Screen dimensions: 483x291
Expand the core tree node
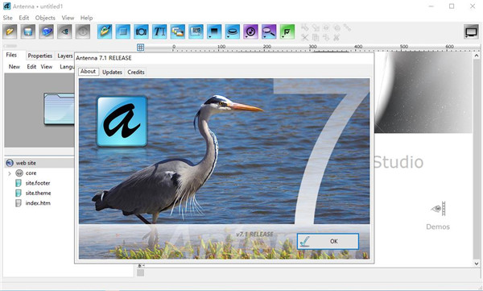[x=10, y=173]
